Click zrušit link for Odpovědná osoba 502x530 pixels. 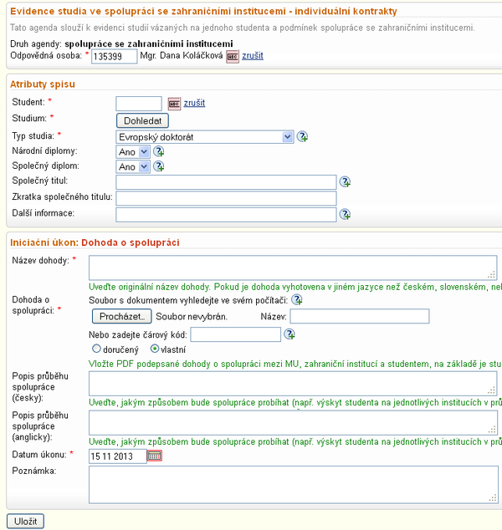pos(253,55)
